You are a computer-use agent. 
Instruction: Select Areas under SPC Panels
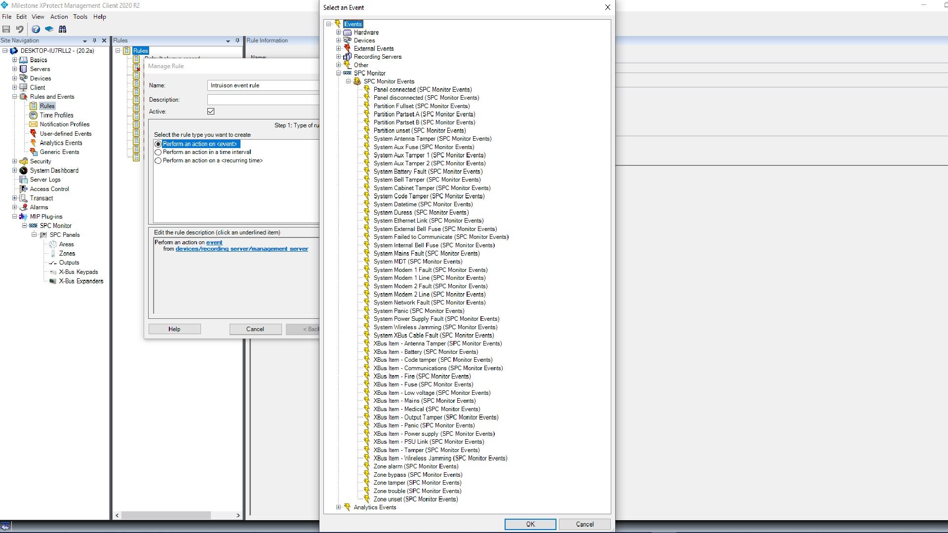(x=67, y=244)
